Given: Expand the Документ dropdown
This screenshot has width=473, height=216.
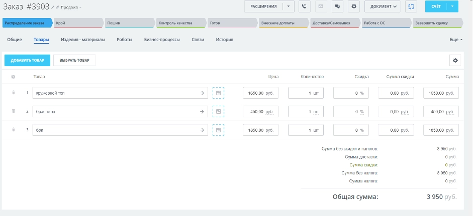Looking at the screenshot, I should [x=383, y=7].
